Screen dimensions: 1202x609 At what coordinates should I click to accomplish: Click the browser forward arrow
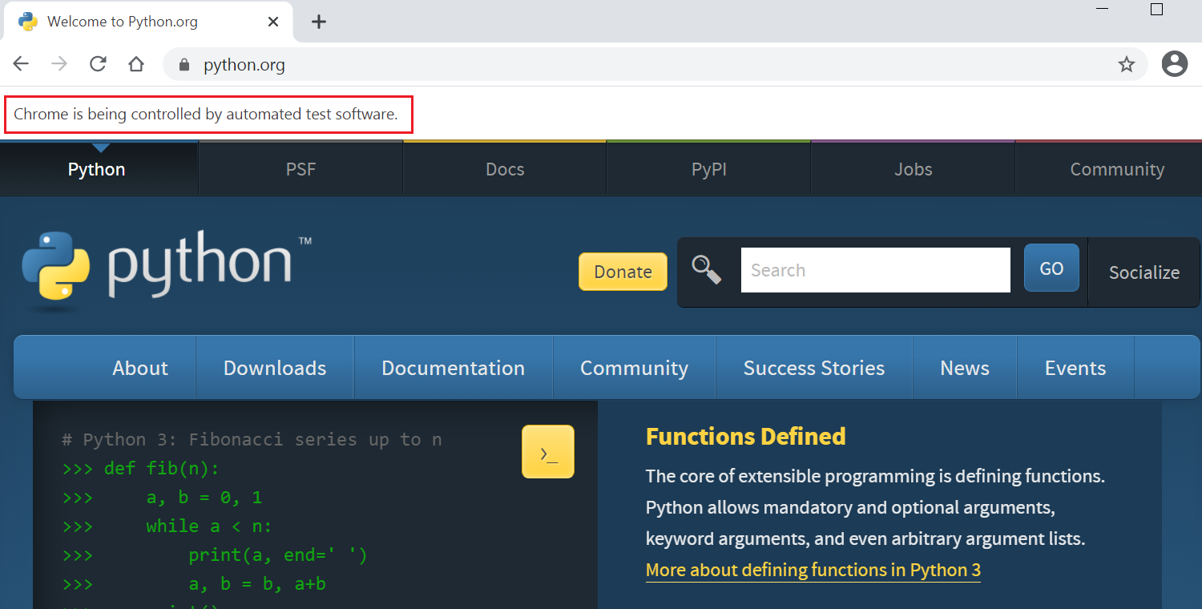point(59,64)
